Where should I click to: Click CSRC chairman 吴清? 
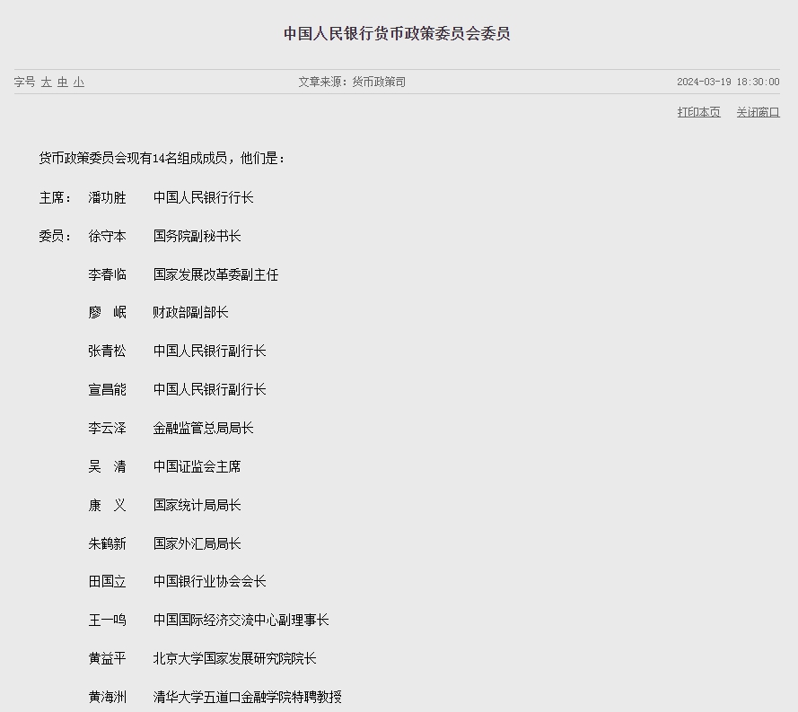(107, 466)
